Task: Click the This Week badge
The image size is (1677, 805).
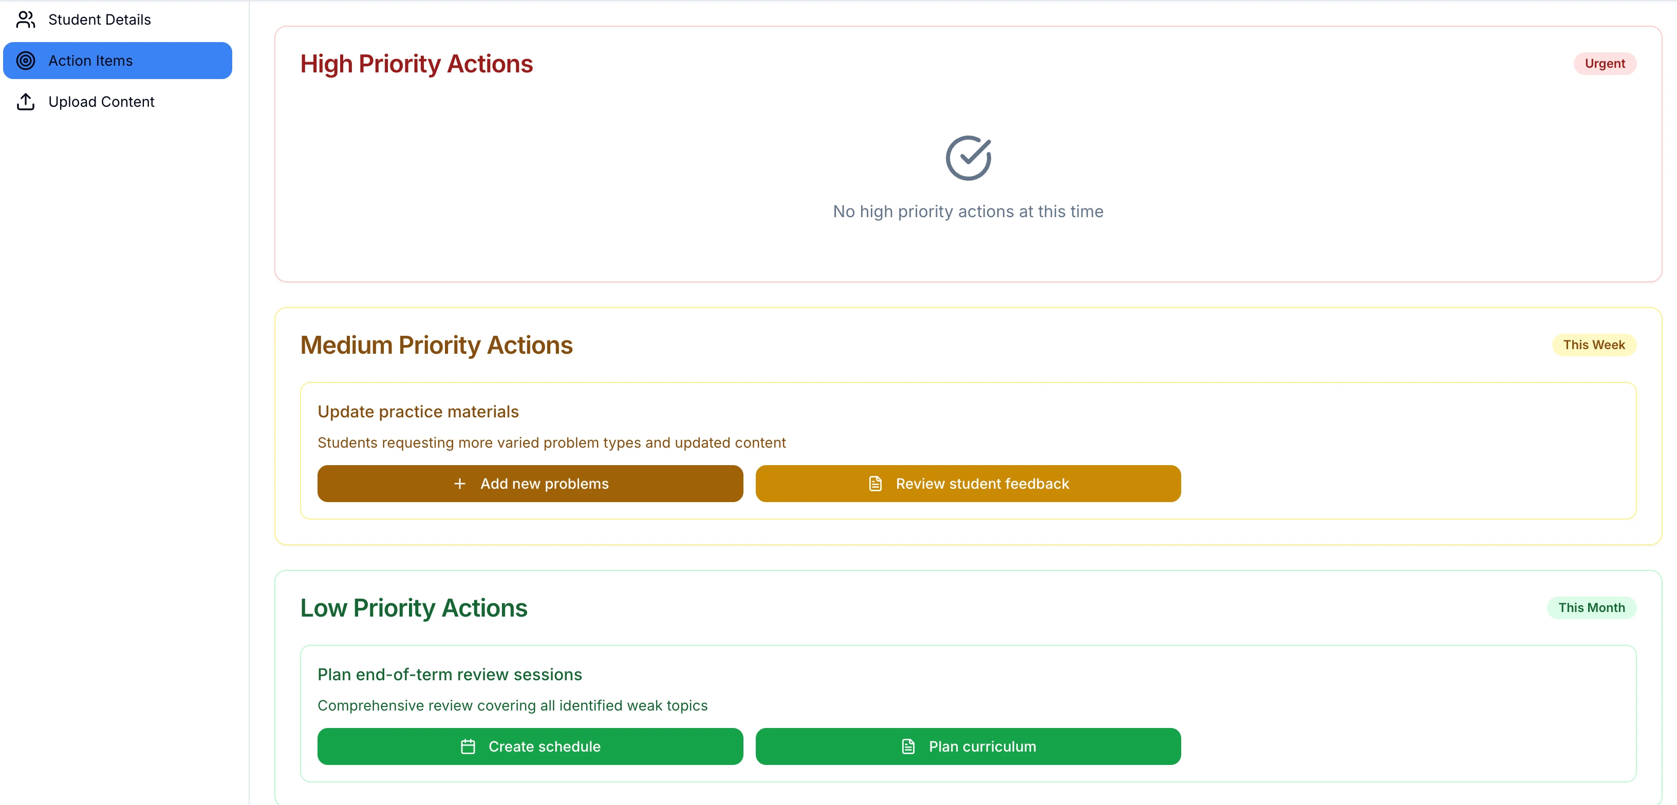Action: tap(1593, 345)
